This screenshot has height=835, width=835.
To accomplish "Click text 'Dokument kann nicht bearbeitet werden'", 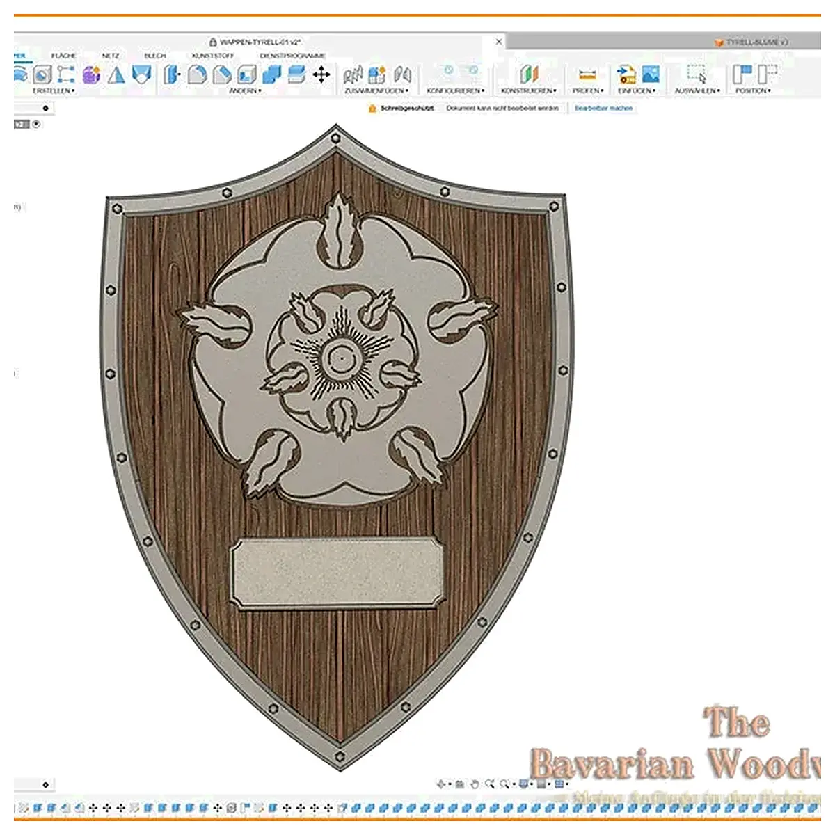I will pos(502,109).
